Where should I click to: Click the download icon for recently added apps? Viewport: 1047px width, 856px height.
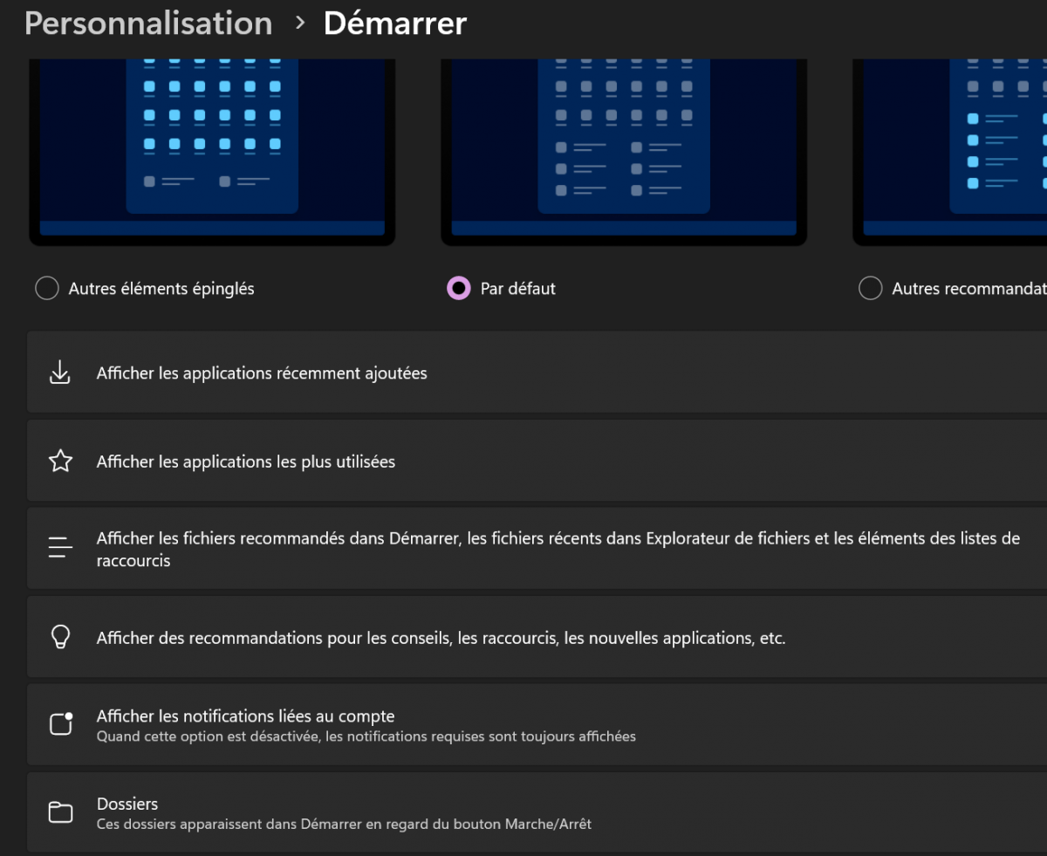[x=60, y=373]
